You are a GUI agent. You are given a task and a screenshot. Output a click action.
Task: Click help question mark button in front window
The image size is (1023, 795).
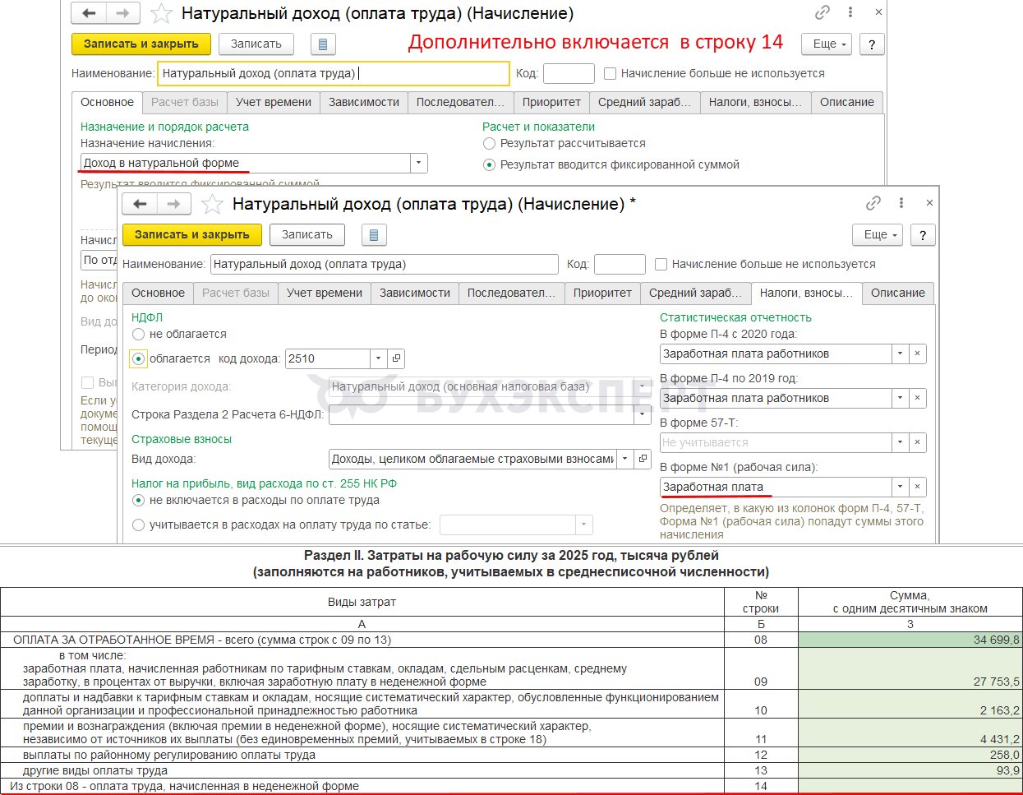[923, 235]
